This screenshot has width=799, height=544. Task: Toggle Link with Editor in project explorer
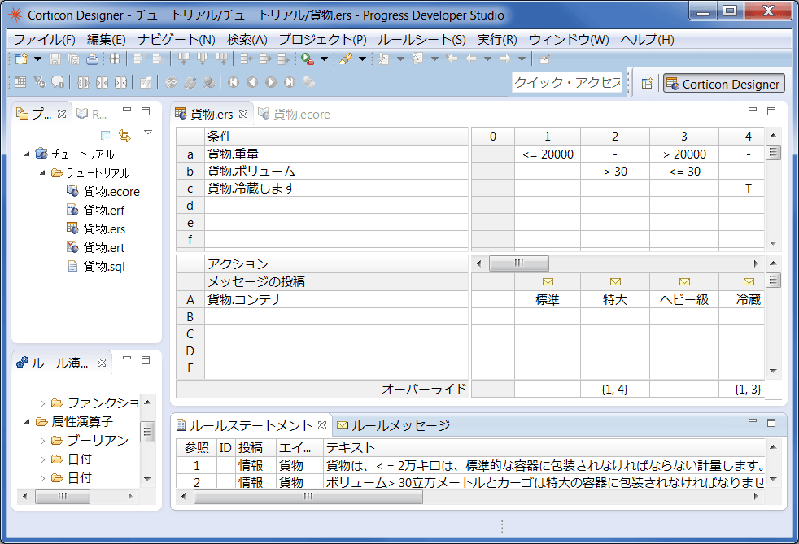click(124, 135)
